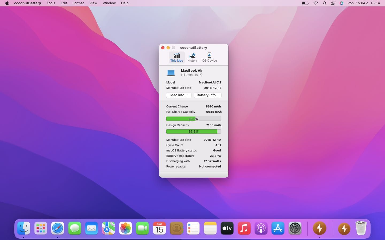Open Calendar from the Dock
The width and height of the screenshot is (385, 240).
(x=159, y=228)
